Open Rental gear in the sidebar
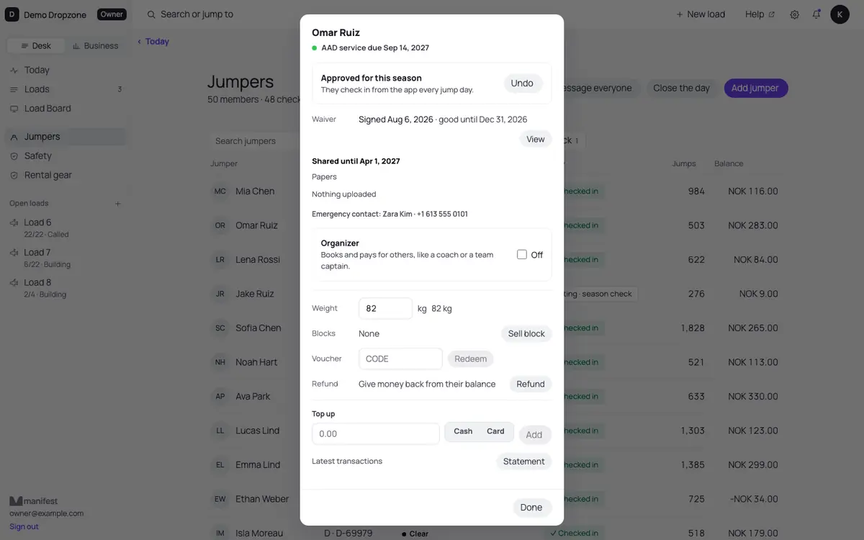 66,175
